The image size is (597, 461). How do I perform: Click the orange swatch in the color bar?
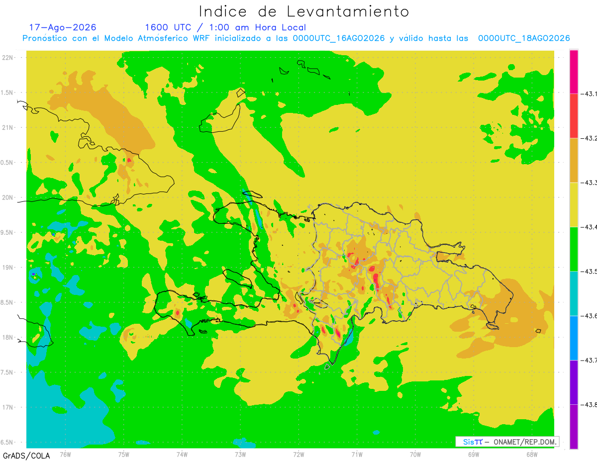pos(574,160)
